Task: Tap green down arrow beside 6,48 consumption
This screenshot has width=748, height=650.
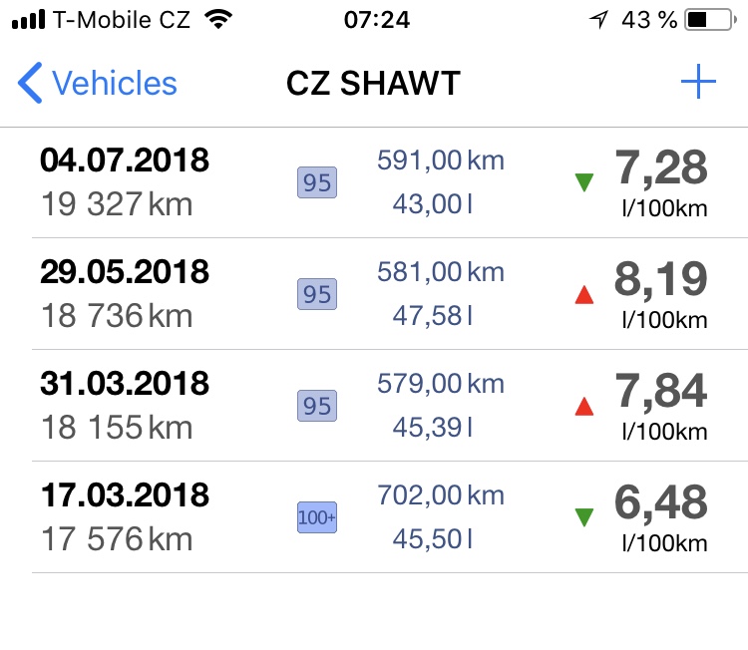Action: point(583,517)
